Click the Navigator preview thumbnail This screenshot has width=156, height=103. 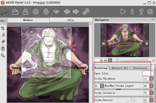tap(125, 40)
